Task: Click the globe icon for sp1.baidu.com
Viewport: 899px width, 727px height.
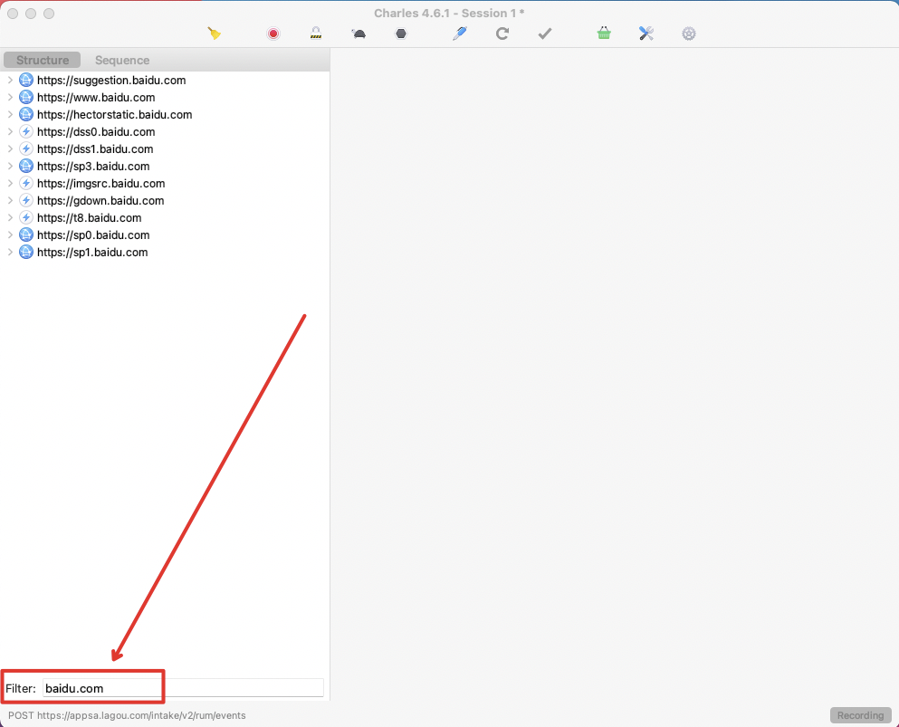Action: click(x=25, y=253)
